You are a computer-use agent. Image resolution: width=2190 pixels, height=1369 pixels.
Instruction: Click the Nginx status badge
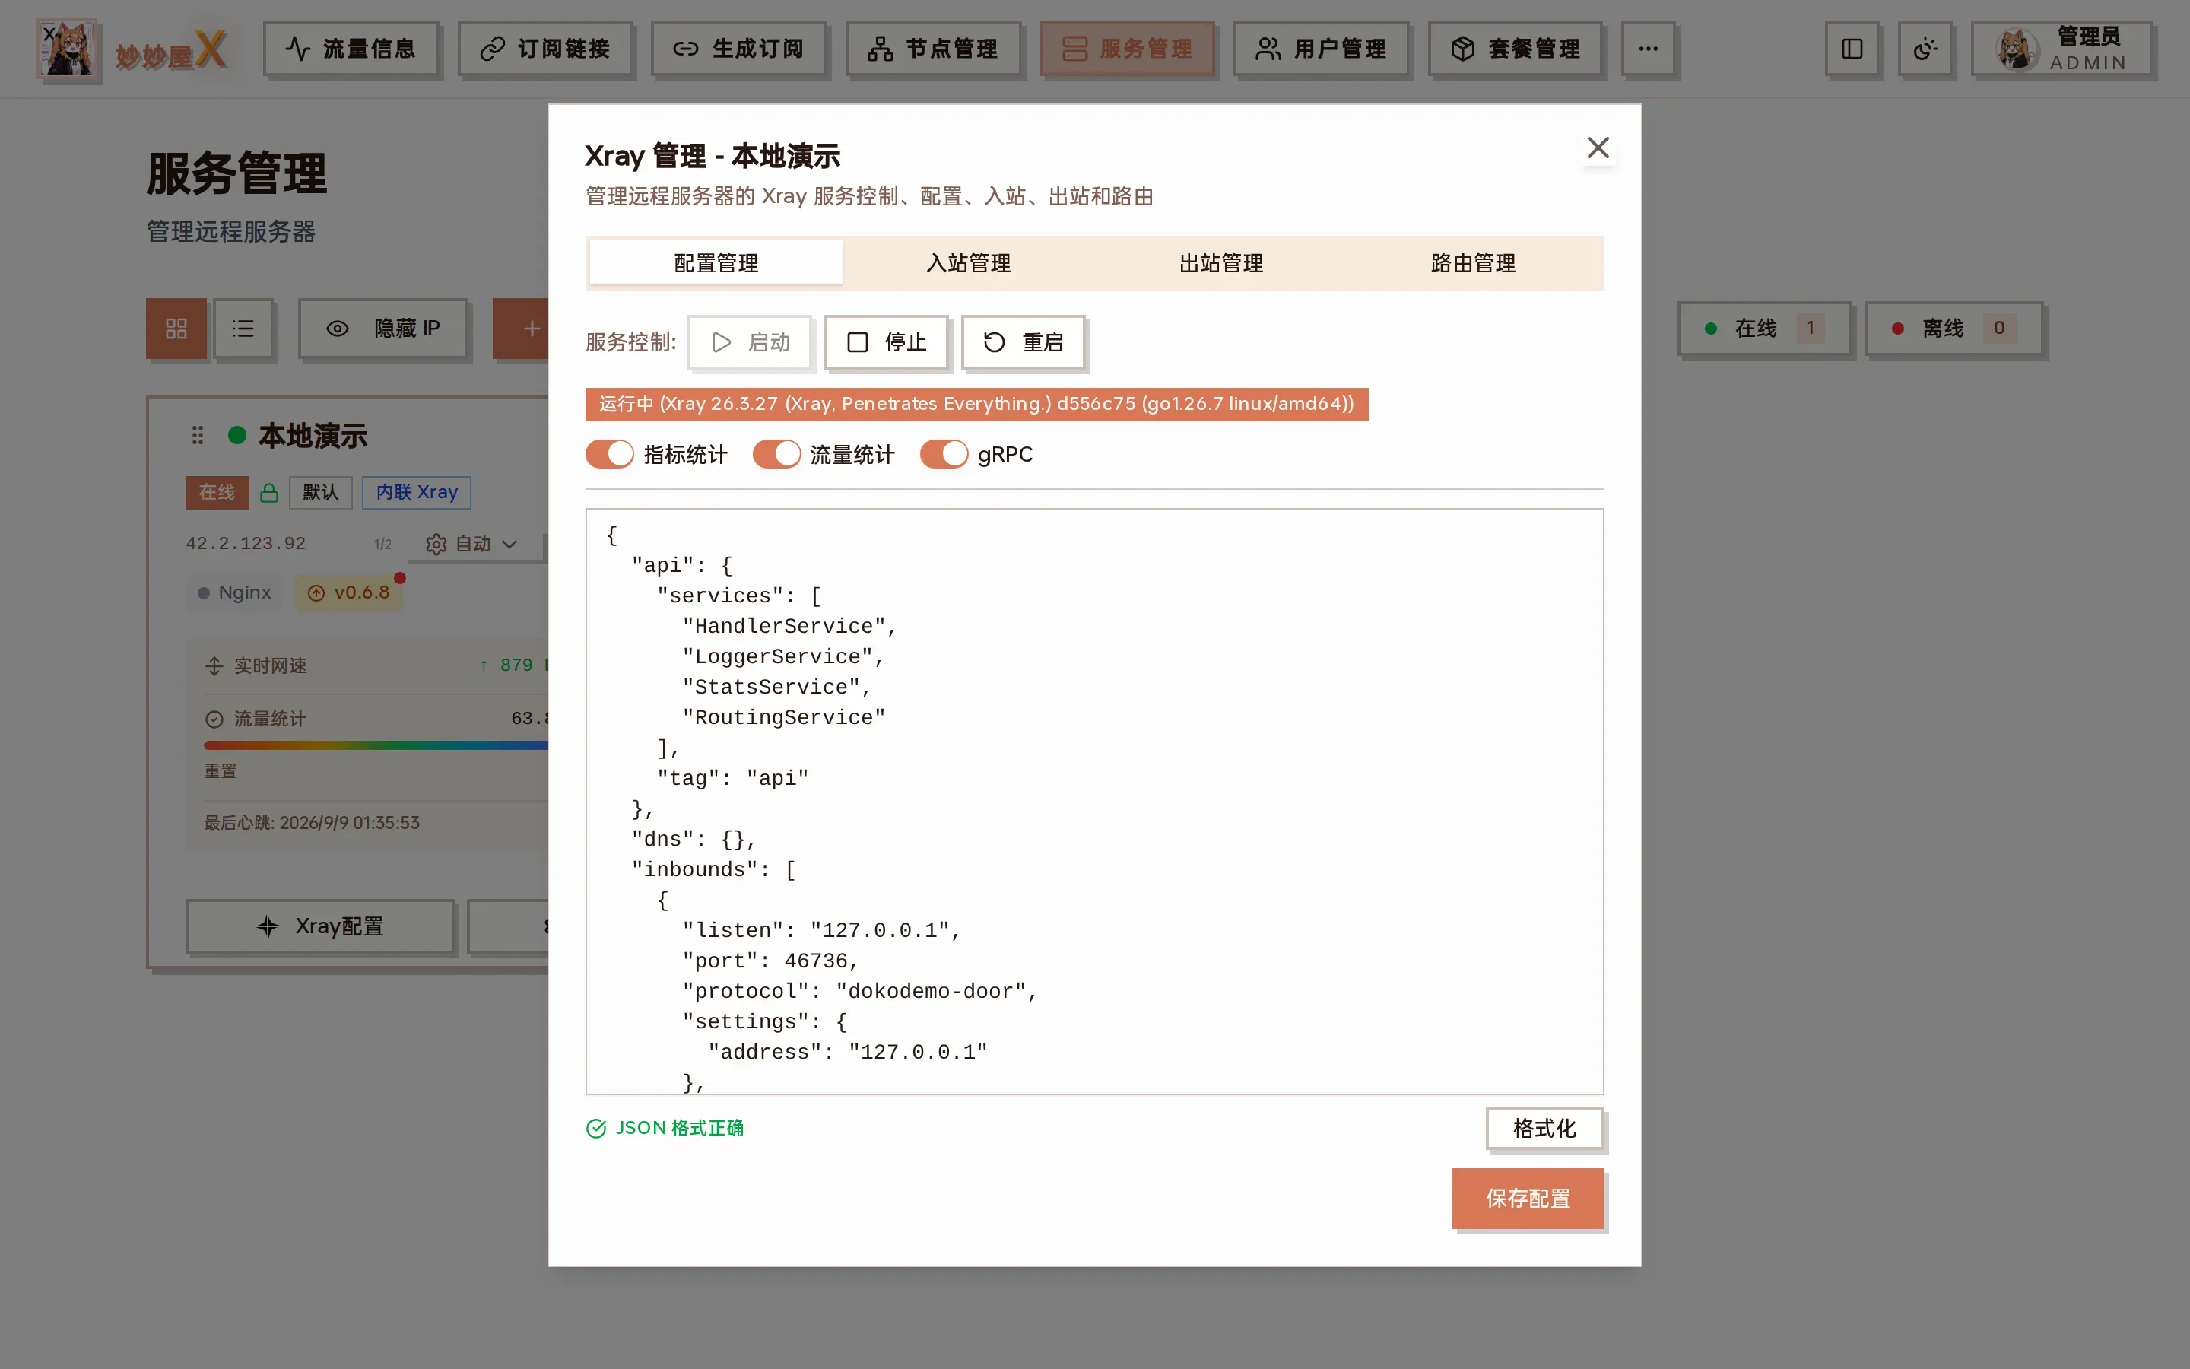[234, 593]
